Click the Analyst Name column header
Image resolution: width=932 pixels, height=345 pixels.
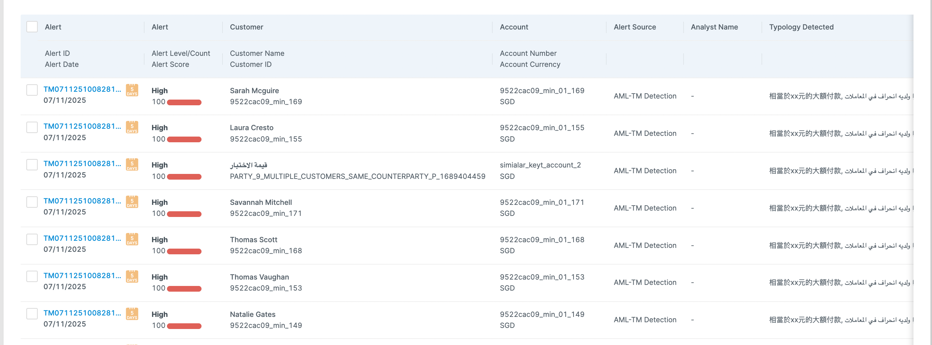coord(714,27)
